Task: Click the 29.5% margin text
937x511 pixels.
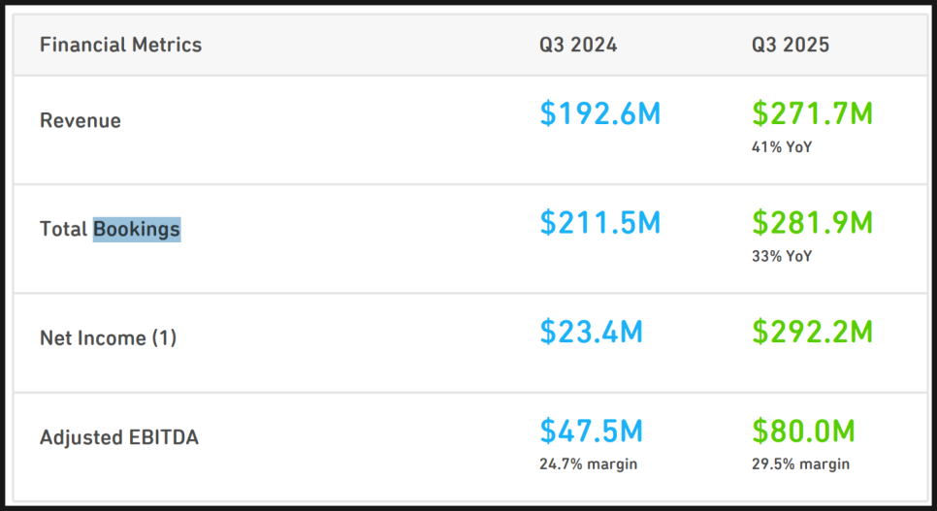Action: [800, 464]
